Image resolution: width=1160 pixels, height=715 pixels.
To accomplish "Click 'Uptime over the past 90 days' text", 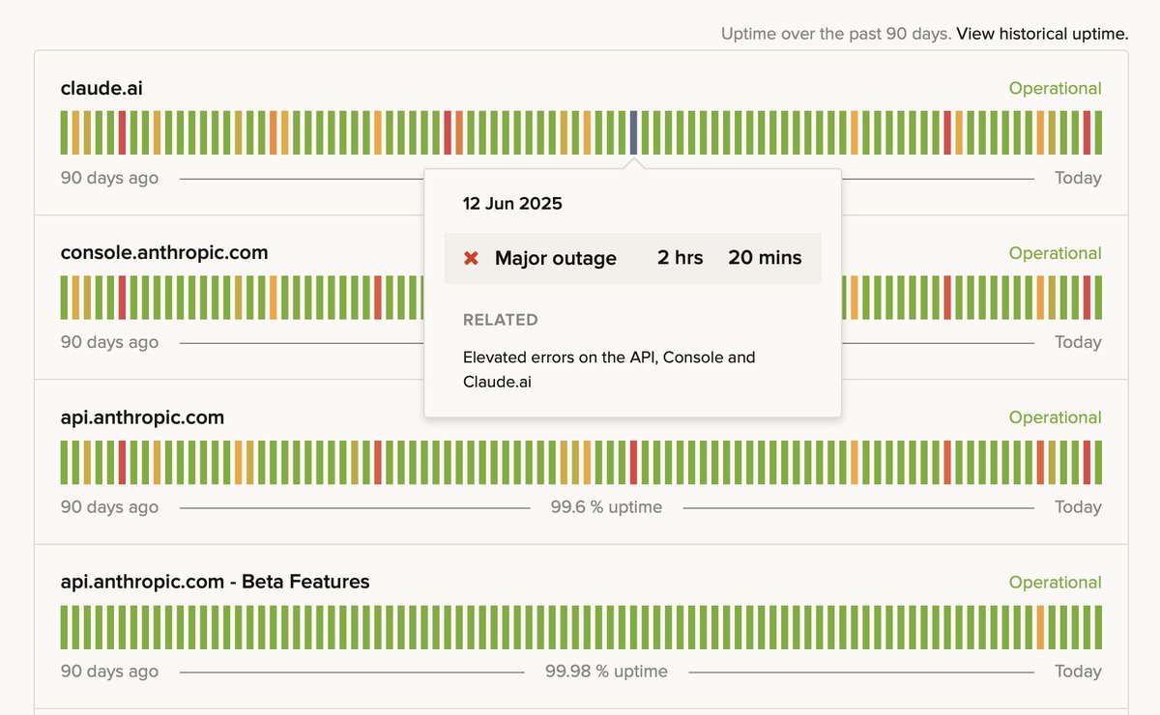I will pyautogui.click(x=836, y=34).
